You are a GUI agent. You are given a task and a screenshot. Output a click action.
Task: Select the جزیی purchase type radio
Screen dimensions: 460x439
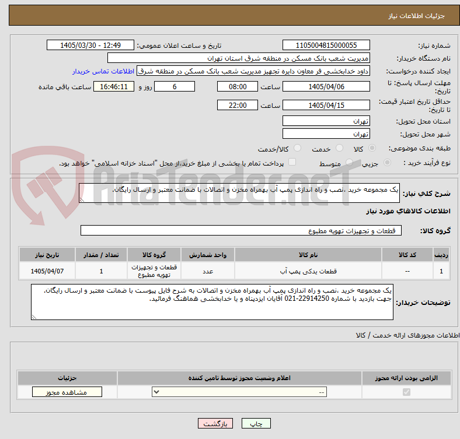coord(387,162)
